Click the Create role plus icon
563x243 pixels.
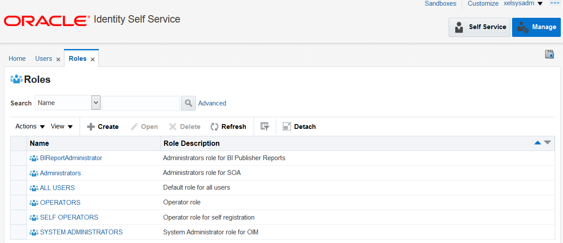(x=91, y=127)
